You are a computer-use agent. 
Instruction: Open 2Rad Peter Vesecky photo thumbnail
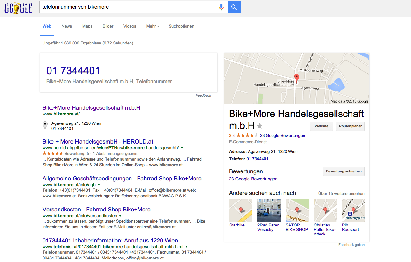[x=269, y=210]
